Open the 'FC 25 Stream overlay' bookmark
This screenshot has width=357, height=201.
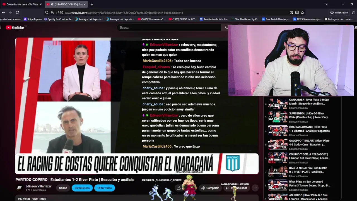pyautogui.click(x=307, y=19)
